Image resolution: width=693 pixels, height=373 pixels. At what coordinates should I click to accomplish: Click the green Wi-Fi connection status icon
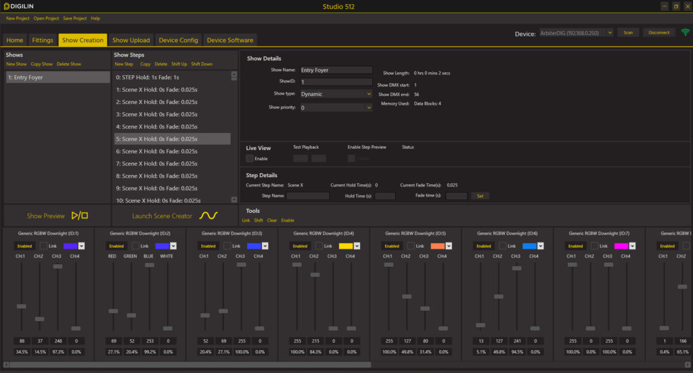[x=686, y=32]
